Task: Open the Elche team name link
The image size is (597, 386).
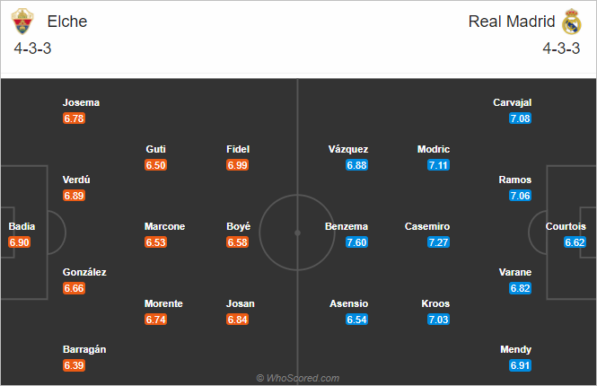Action: pos(67,22)
